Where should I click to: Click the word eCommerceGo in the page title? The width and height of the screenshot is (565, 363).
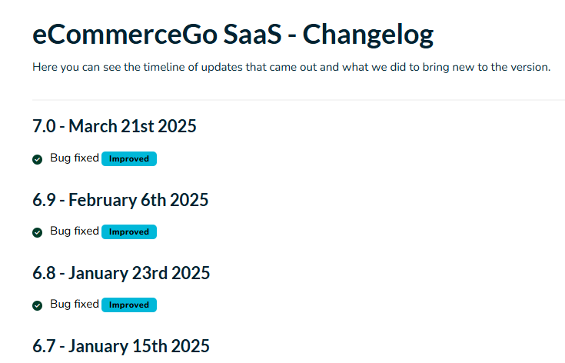125,35
